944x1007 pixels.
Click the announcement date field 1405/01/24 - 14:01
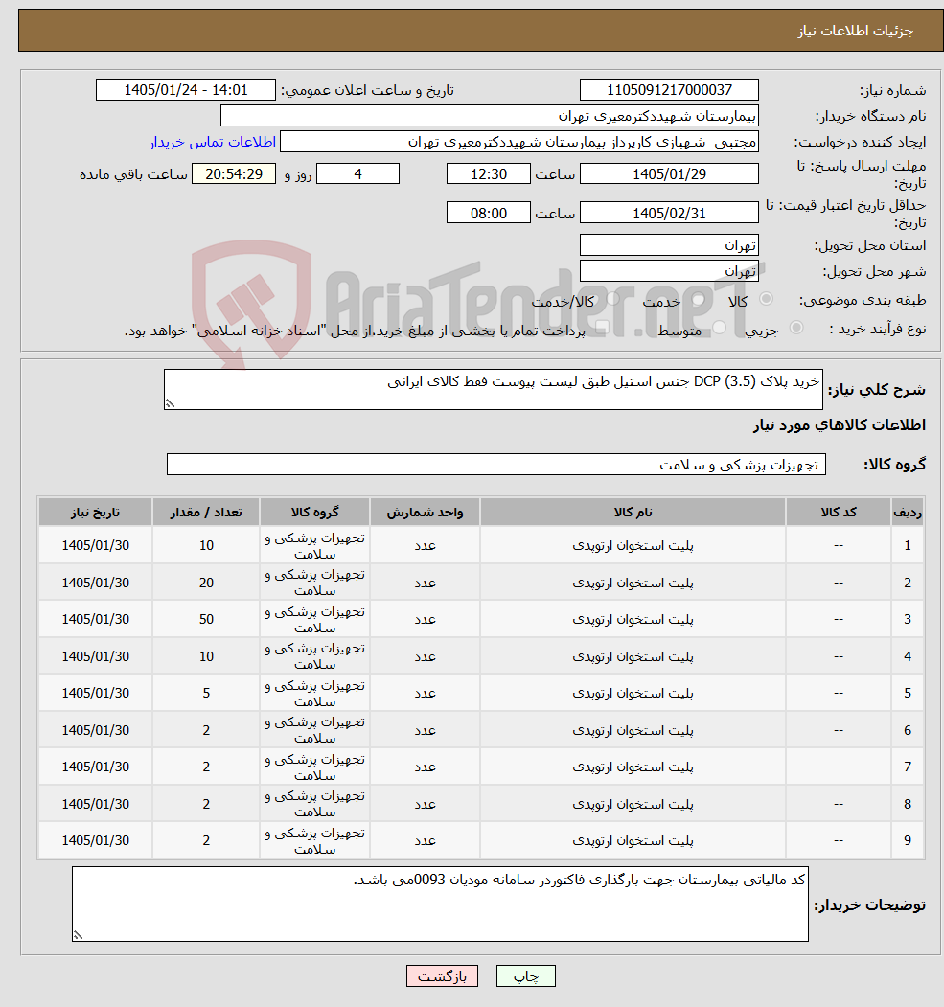[186, 90]
